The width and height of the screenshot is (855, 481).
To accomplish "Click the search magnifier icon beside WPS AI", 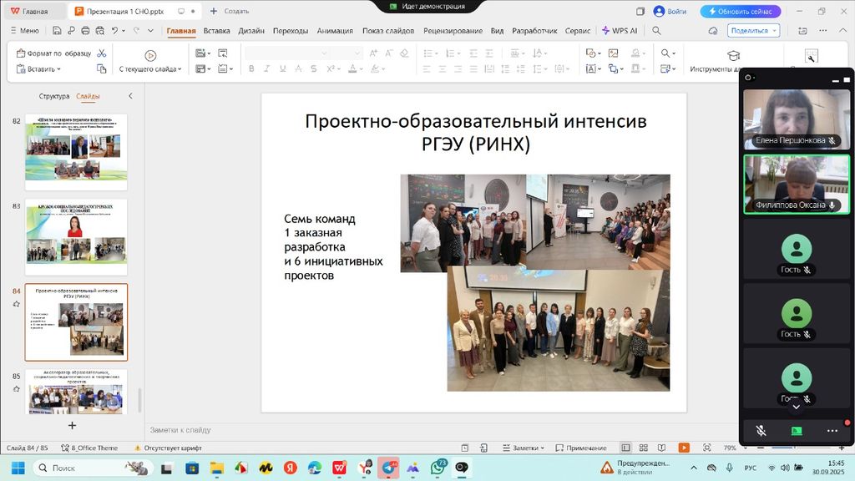I will click(x=656, y=31).
